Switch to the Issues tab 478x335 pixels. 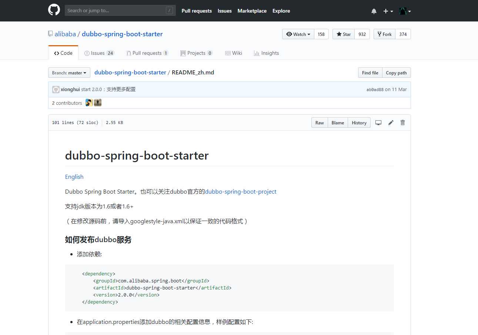click(99, 53)
